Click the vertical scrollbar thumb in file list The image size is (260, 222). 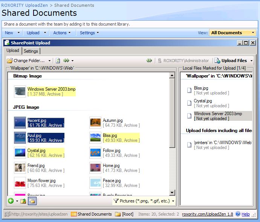172,113
